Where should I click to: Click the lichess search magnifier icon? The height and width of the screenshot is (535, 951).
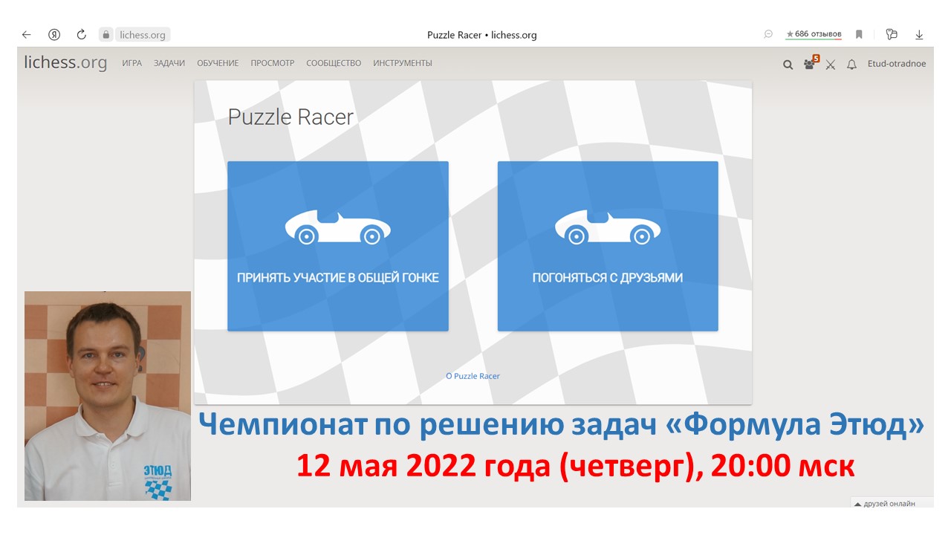(x=788, y=65)
